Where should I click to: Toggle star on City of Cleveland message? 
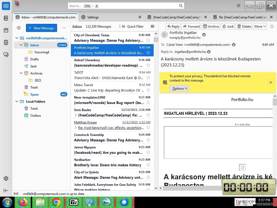click(x=148, y=40)
